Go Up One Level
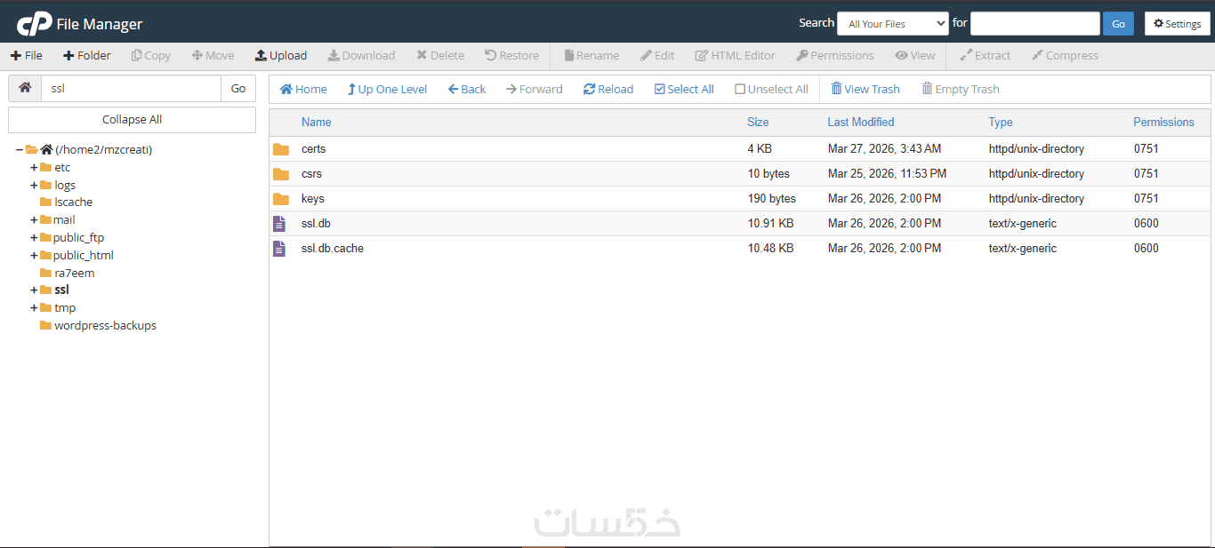This screenshot has height=548, width=1215. (x=387, y=89)
